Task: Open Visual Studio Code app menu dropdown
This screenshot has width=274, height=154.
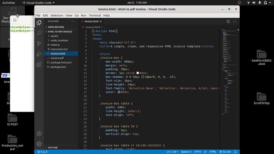Action: click(x=38, y=3)
